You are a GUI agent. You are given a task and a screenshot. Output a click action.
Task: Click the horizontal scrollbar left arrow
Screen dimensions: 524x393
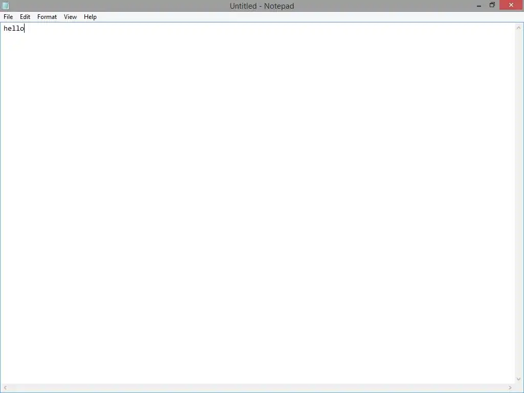tap(5, 388)
